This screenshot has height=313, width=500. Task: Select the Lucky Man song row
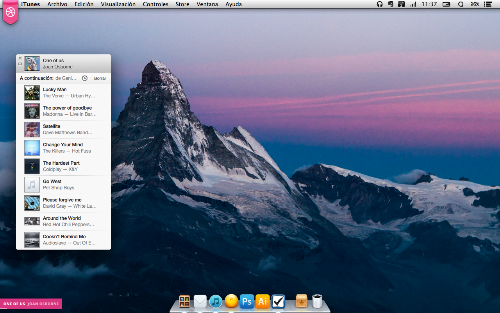pyautogui.click(x=63, y=93)
